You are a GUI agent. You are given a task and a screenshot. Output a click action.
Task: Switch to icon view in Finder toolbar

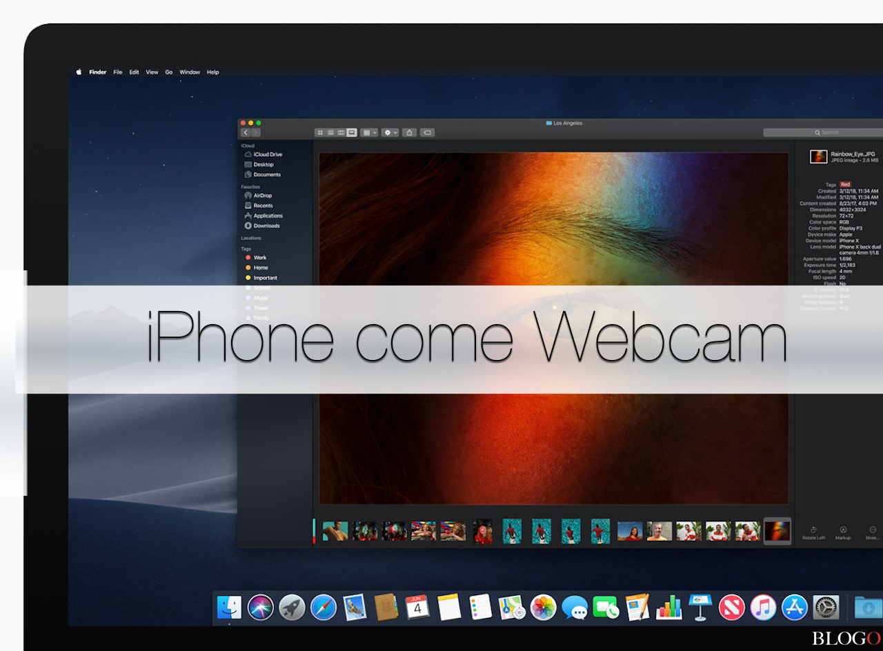coord(320,132)
